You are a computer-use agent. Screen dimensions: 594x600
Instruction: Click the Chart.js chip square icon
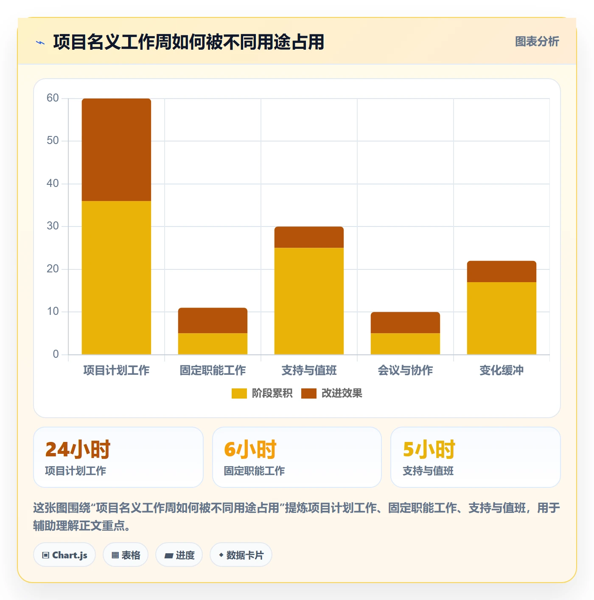click(x=46, y=555)
